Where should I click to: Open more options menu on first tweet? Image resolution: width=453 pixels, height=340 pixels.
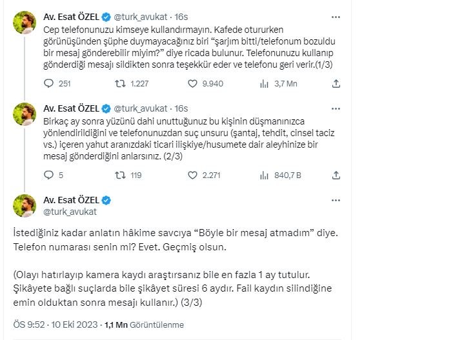[x=335, y=17]
